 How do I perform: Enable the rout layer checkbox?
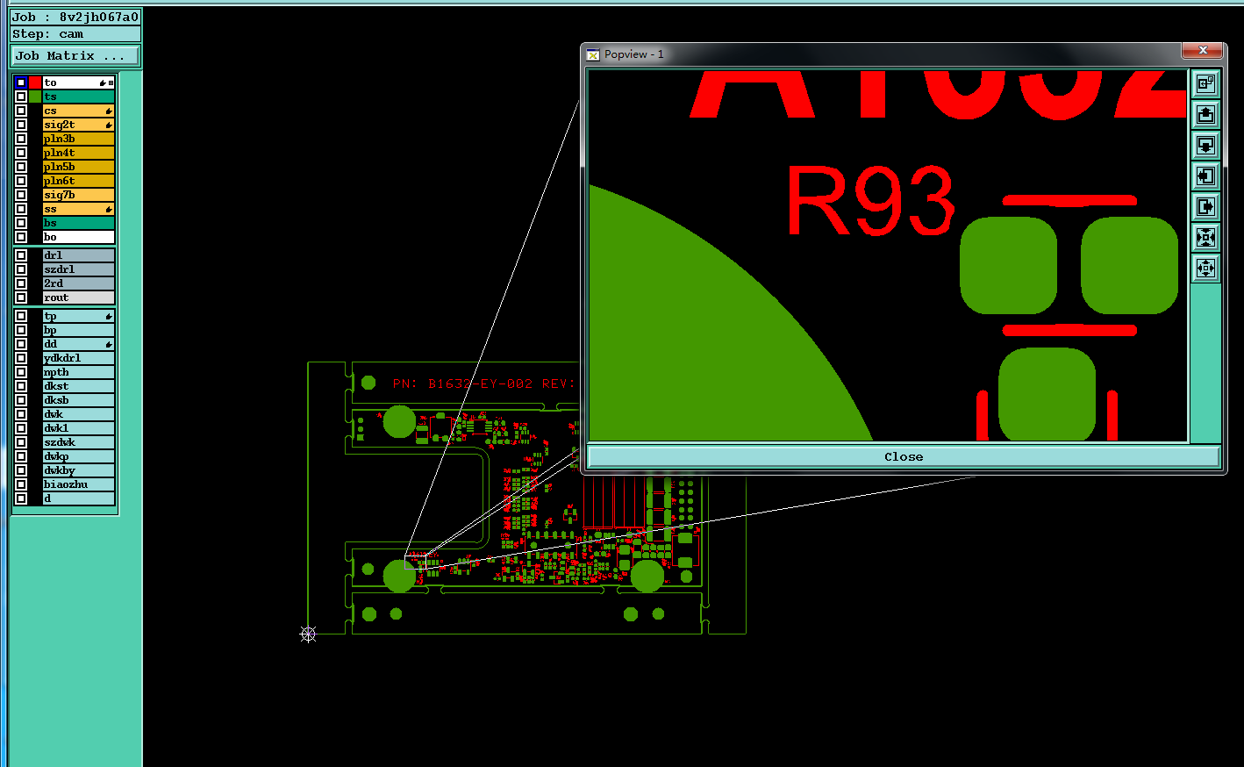point(21,297)
